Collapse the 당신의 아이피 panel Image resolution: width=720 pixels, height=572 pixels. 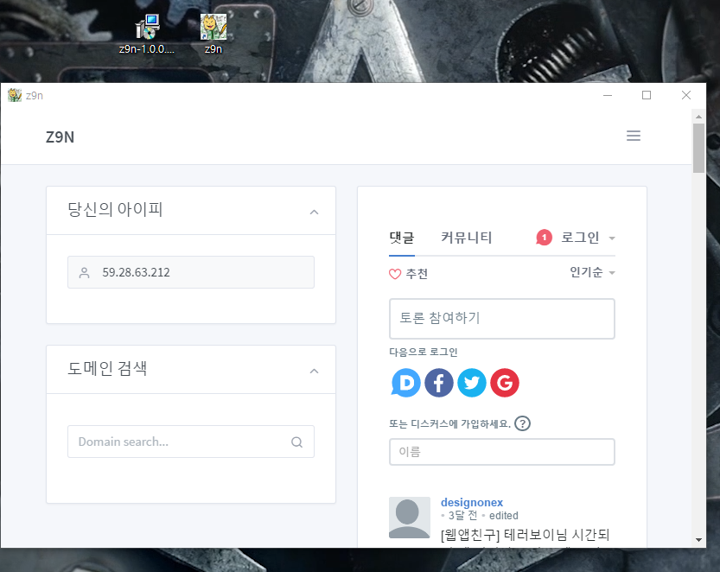[314, 212]
